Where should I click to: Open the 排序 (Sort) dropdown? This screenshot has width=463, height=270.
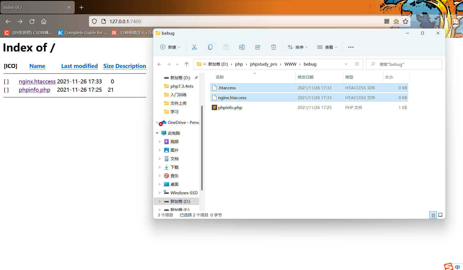click(x=298, y=47)
